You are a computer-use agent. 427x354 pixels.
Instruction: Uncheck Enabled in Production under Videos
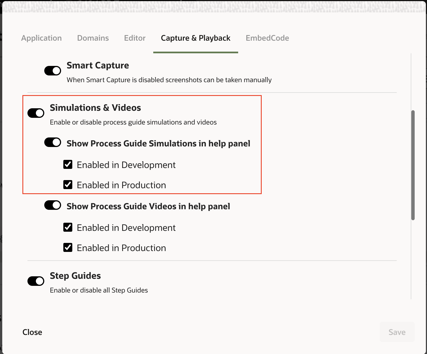pyautogui.click(x=68, y=247)
